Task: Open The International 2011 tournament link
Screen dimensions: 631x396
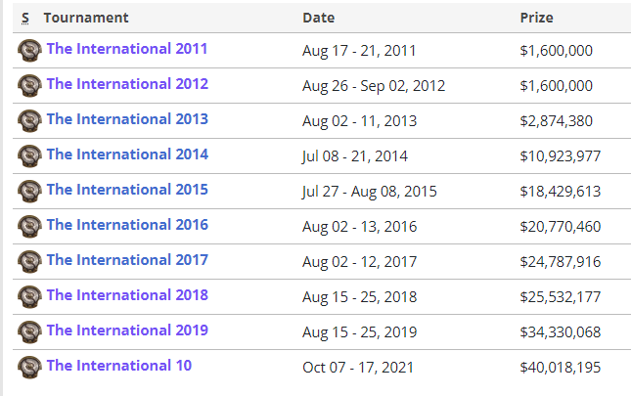Action: 127,49
